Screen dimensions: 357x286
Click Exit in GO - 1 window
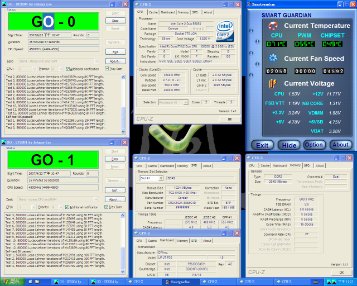pyautogui.click(x=115, y=190)
